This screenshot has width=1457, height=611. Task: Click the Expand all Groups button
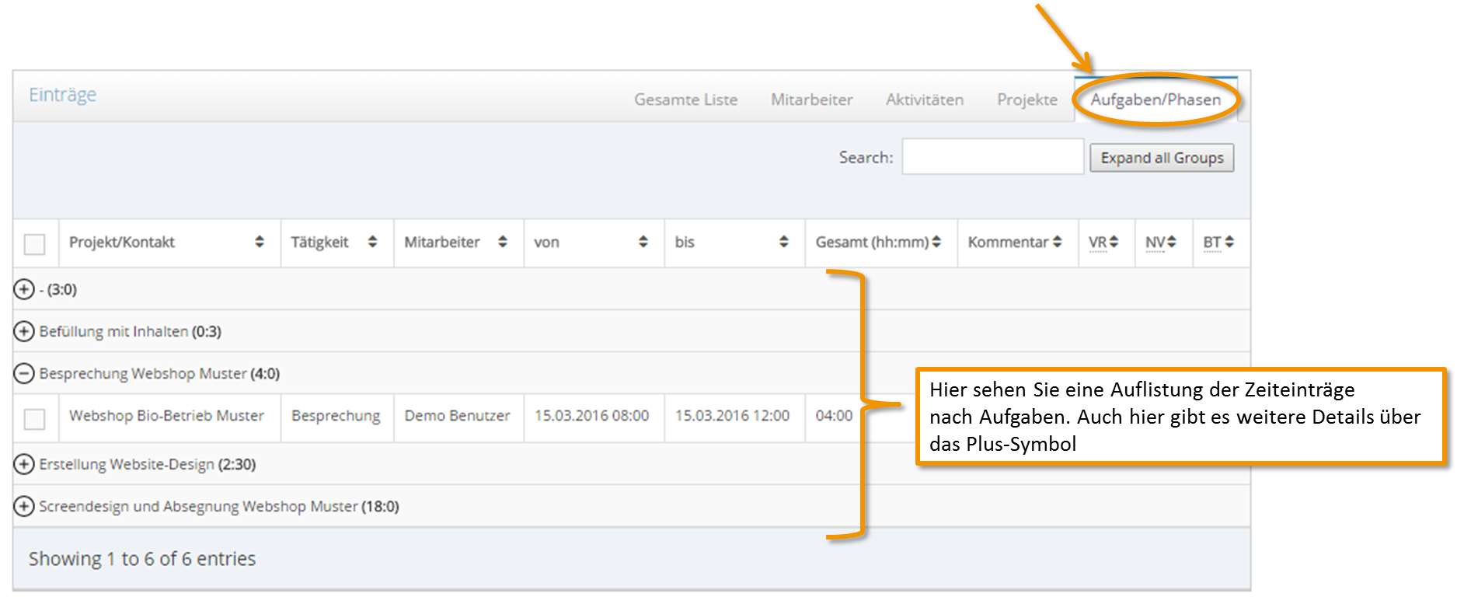coord(1162,158)
